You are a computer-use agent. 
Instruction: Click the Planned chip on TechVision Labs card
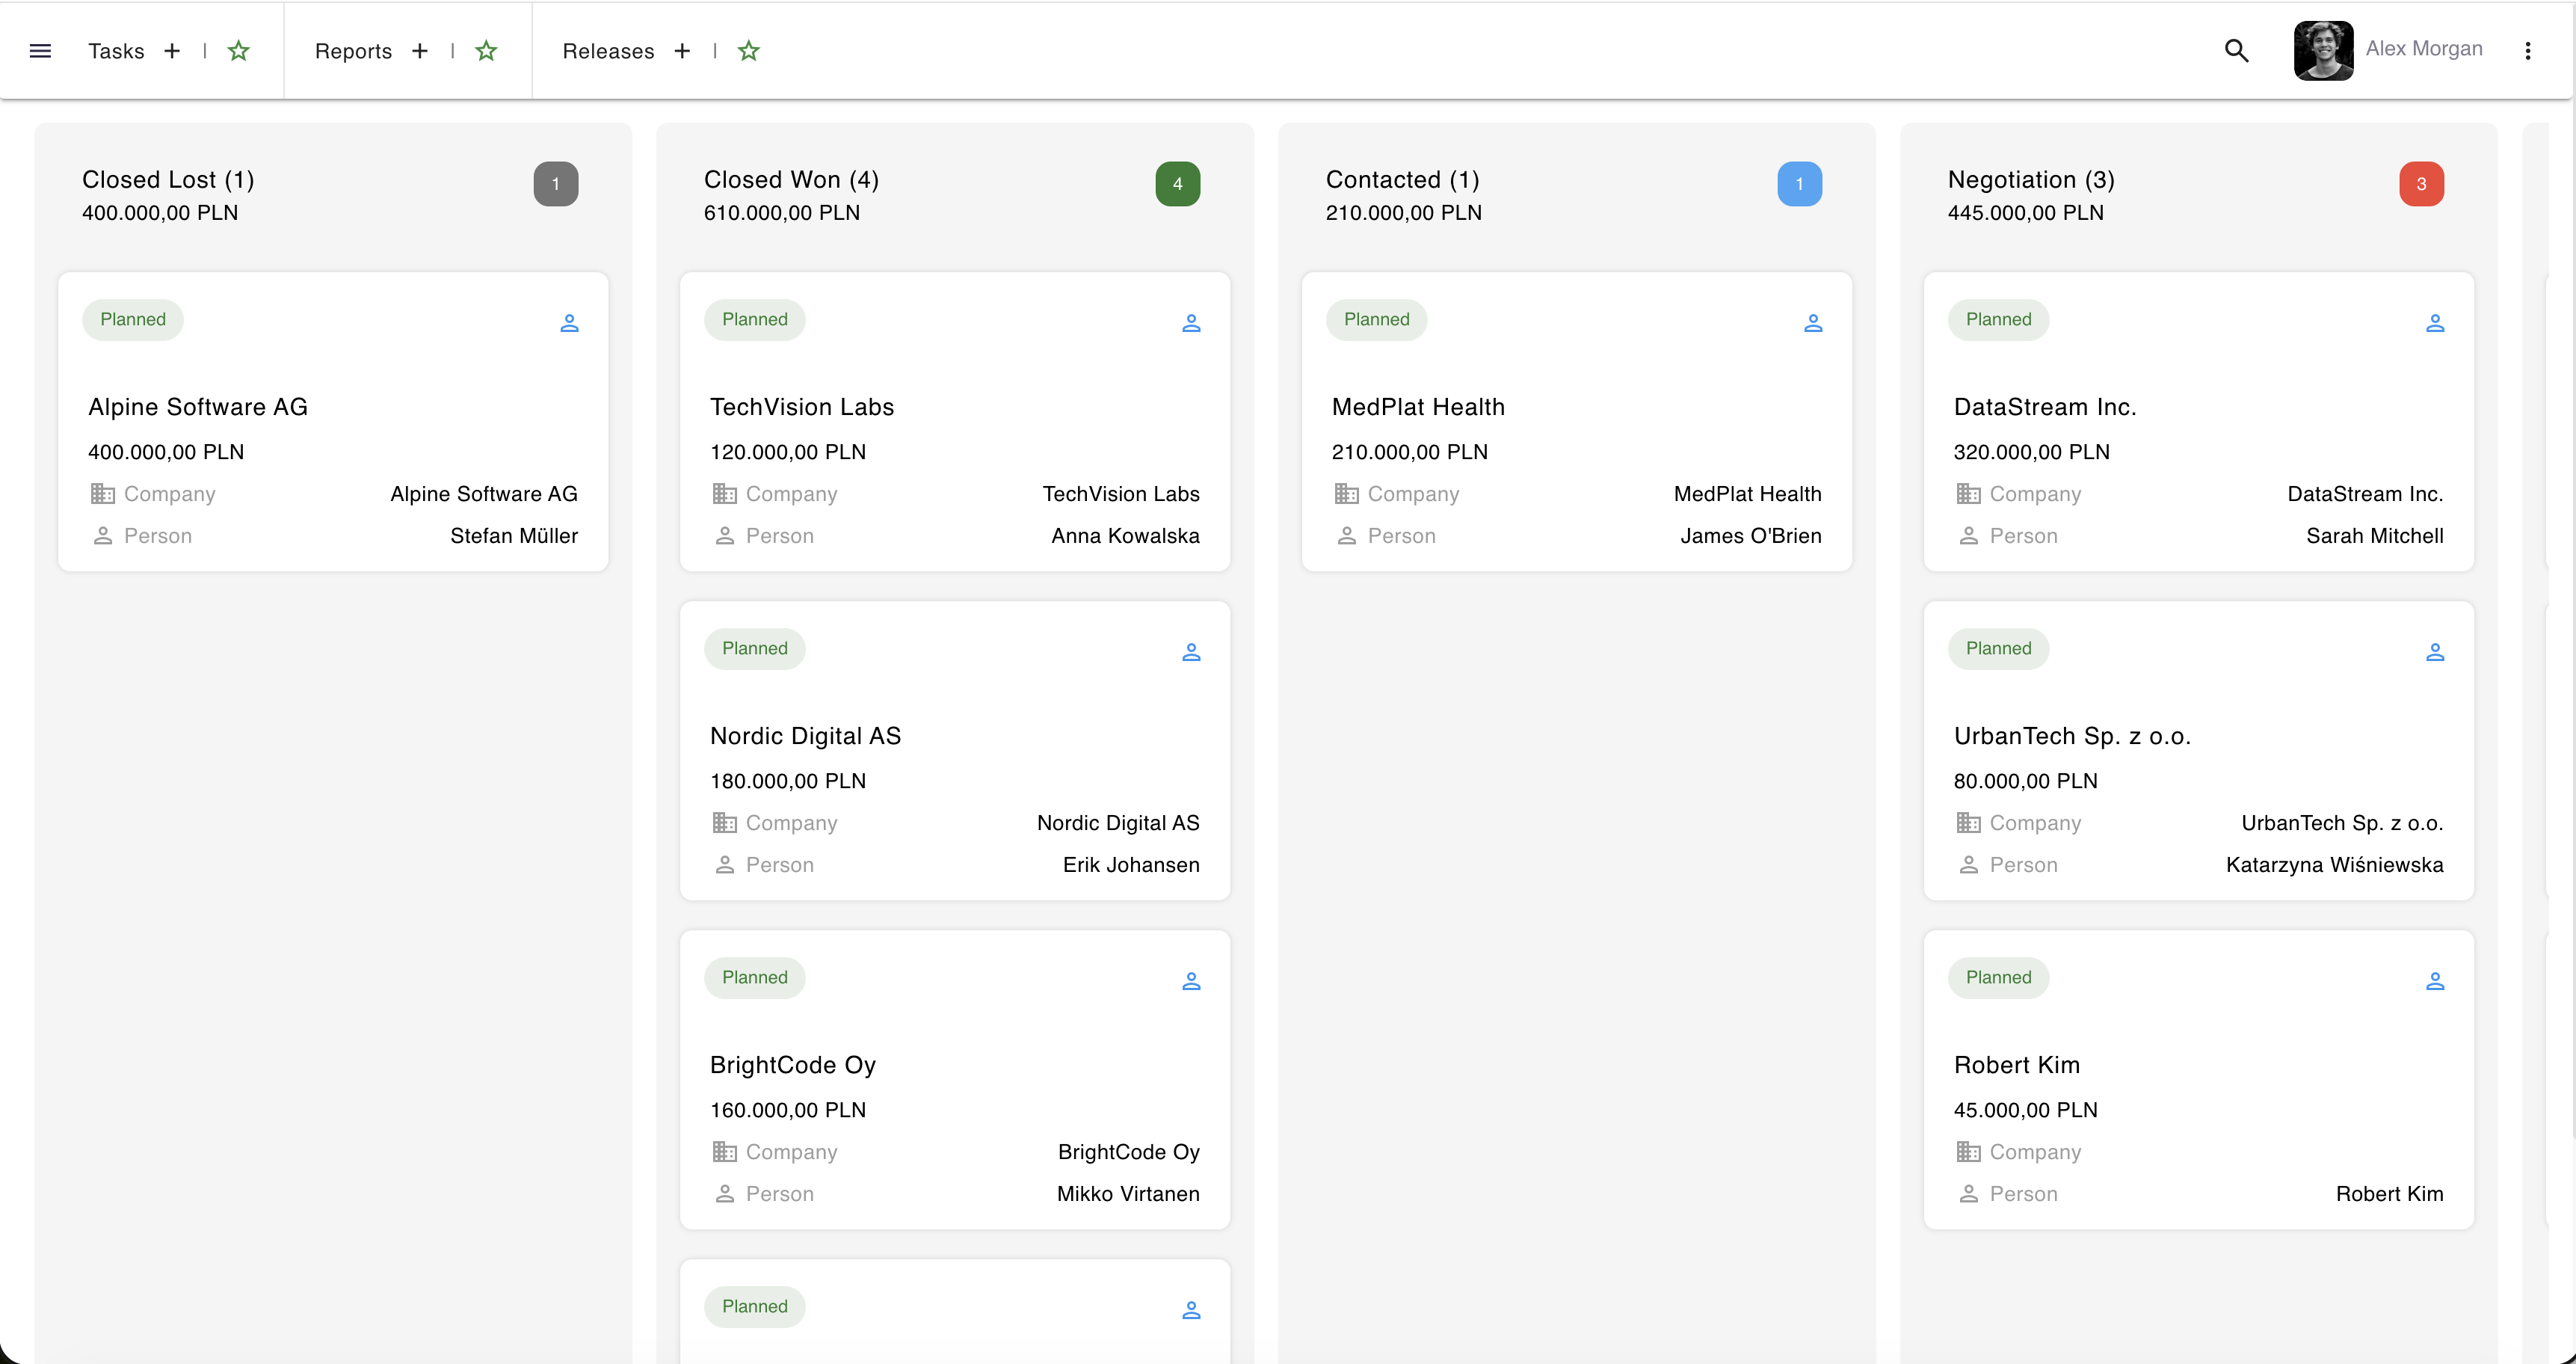pyautogui.click(x=755, y=320)
